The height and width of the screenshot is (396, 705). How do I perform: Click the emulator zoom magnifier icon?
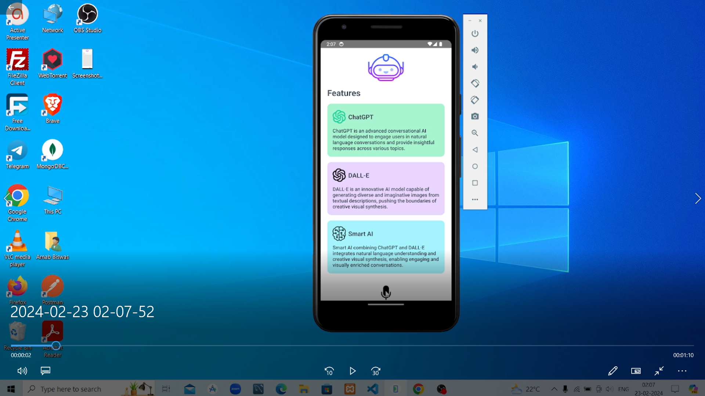475,133
